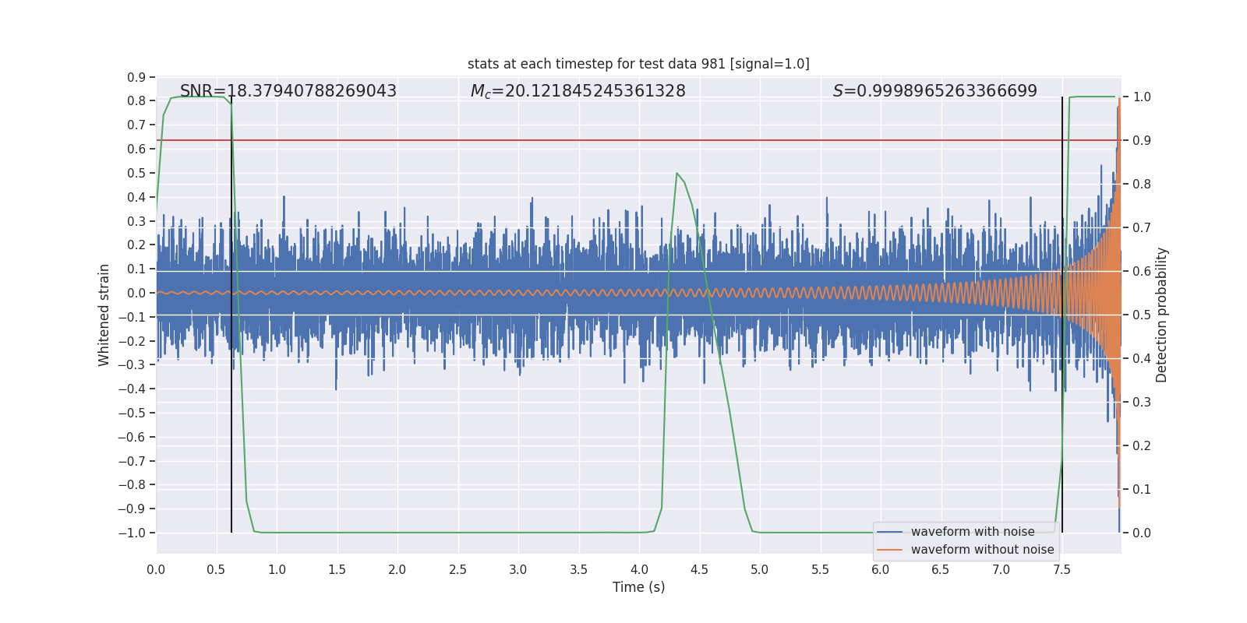Click the black vertical marker near 7.5 seconds
1247x623 pixels.
pyautogui.click(x=1062, y=311)
